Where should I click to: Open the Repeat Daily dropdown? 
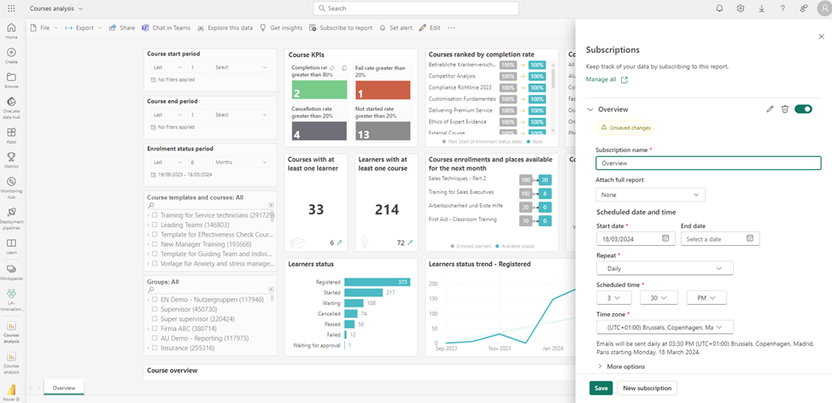coord(664,268)
